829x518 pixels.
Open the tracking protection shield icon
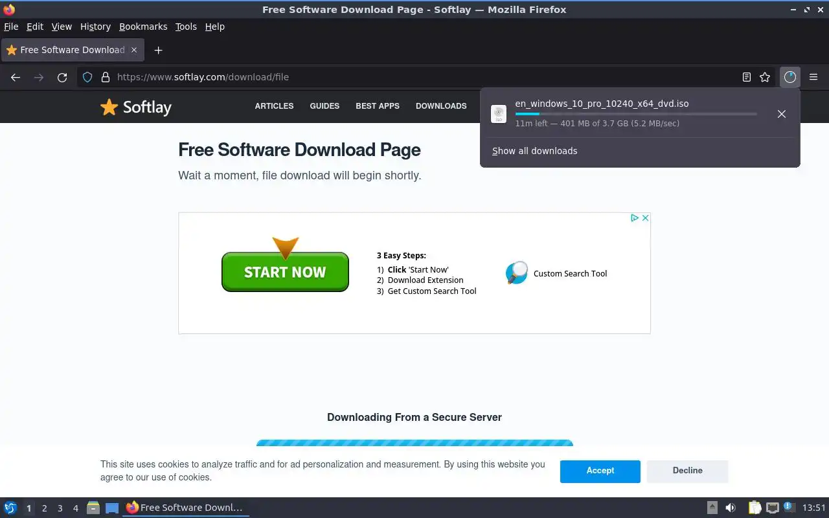click(x=87, y=77)
